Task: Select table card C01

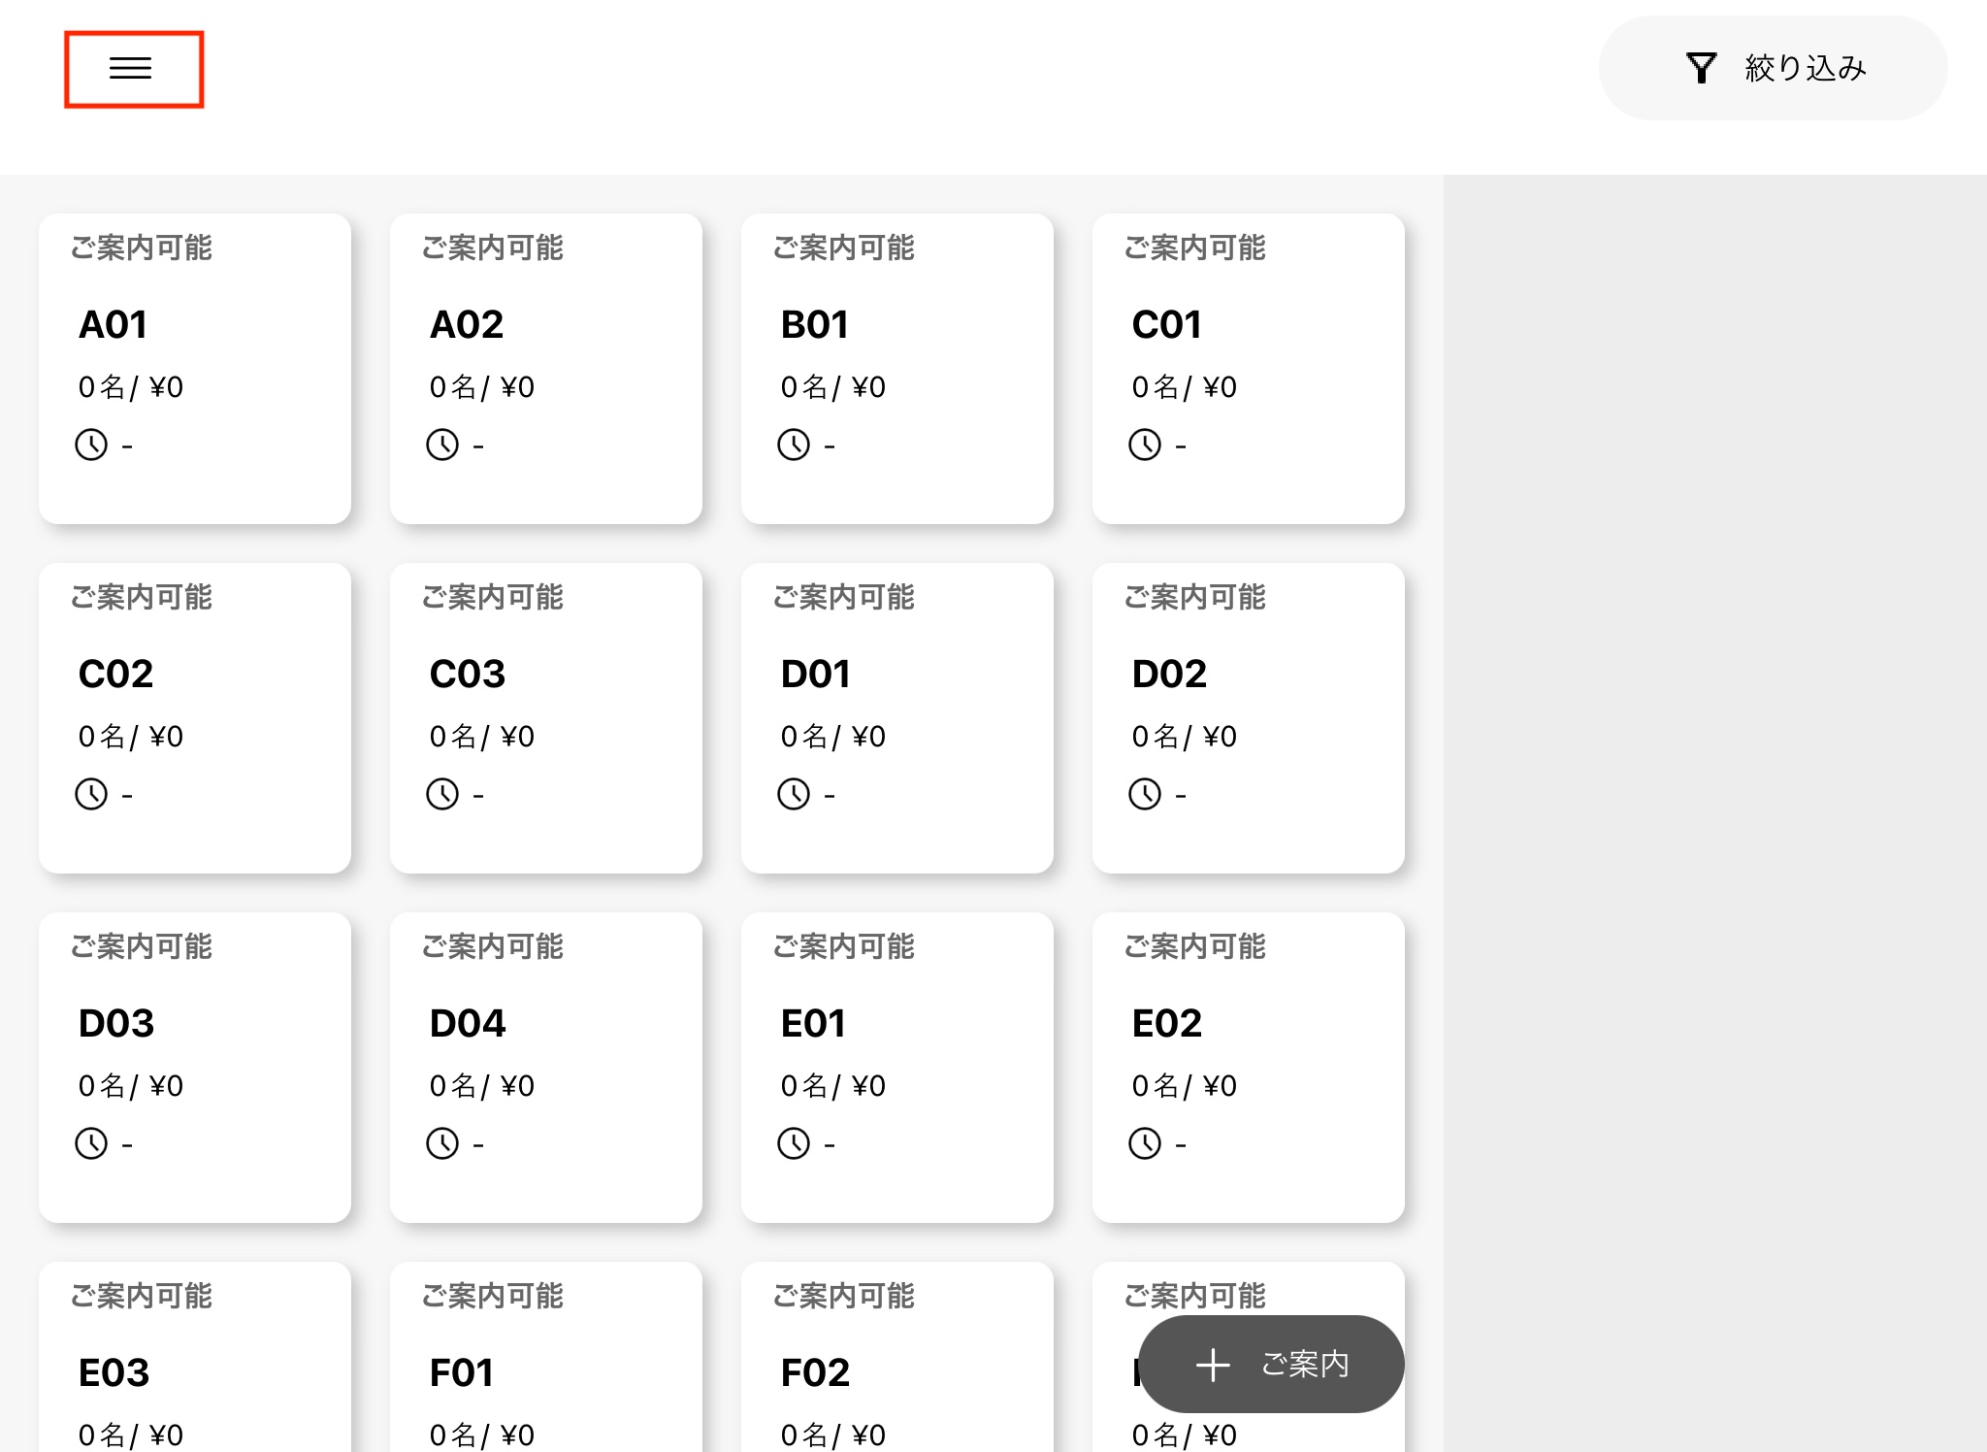Action: pos(1248,369)
